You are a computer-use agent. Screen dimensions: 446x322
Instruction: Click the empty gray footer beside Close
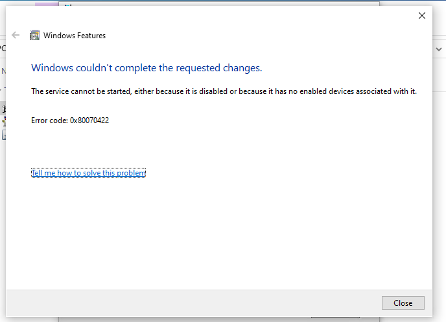(x=194, y=303)
